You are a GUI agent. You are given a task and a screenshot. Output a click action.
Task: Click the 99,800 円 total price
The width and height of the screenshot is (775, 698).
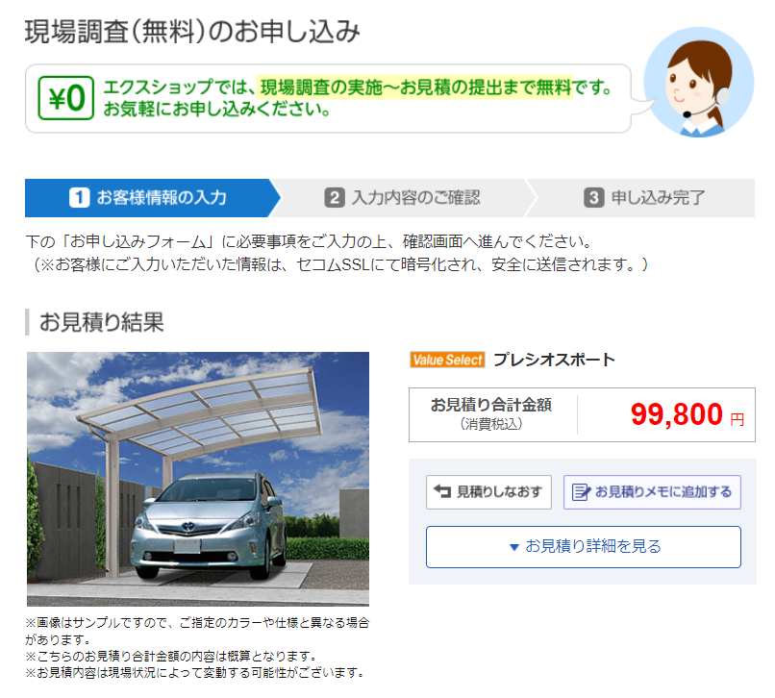687,414
